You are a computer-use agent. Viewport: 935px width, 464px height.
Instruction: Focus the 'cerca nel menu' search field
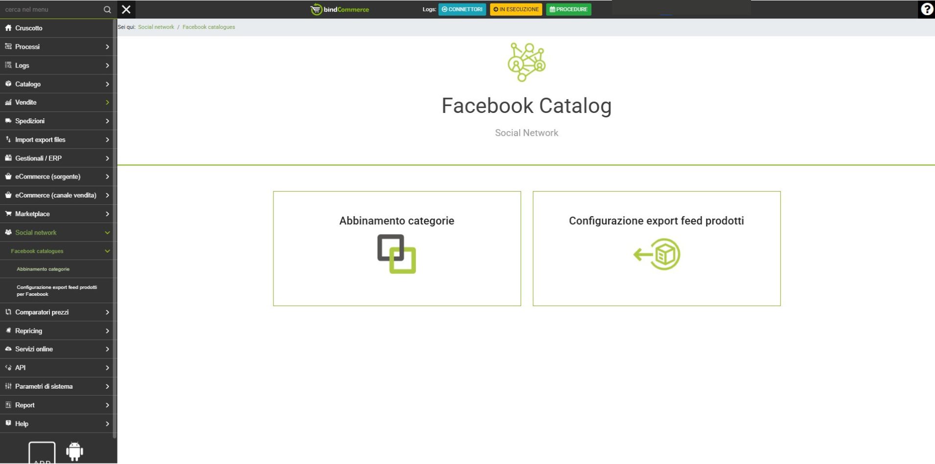pos(51,9)
